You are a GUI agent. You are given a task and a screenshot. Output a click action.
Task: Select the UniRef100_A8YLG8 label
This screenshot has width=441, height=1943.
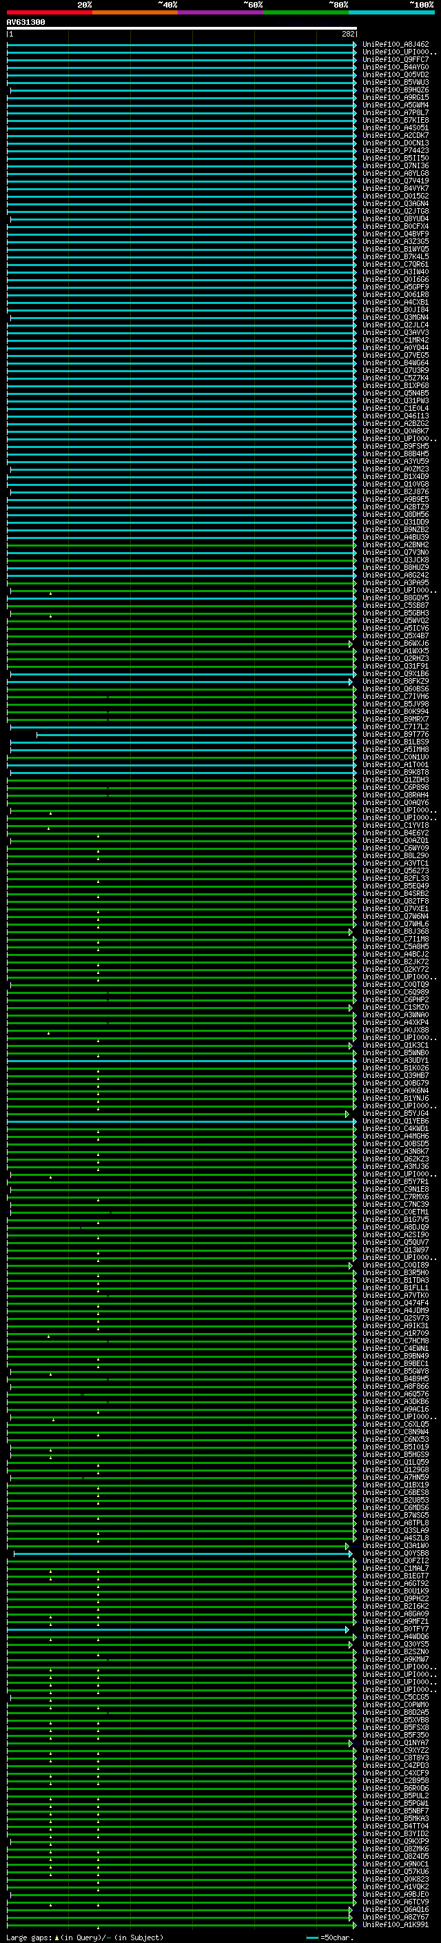(395, 173)
